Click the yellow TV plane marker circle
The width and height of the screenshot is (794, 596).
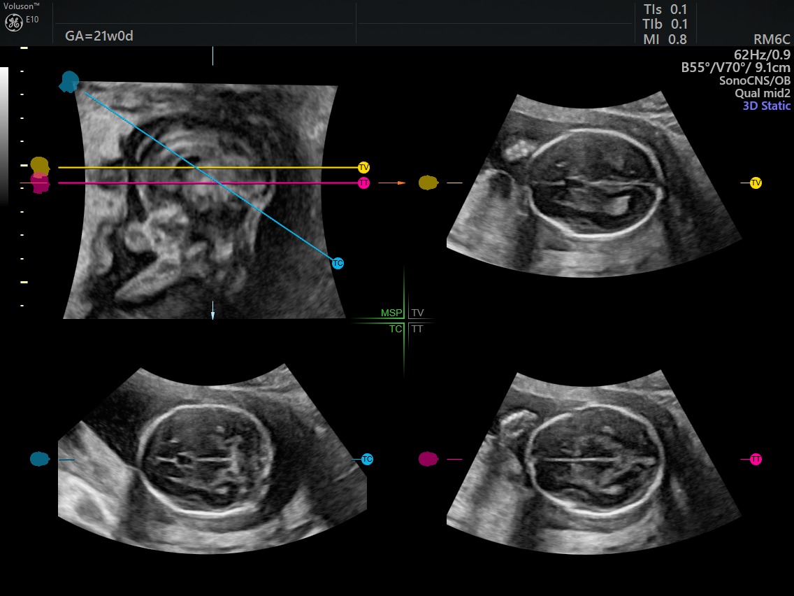tap(363, 167)
